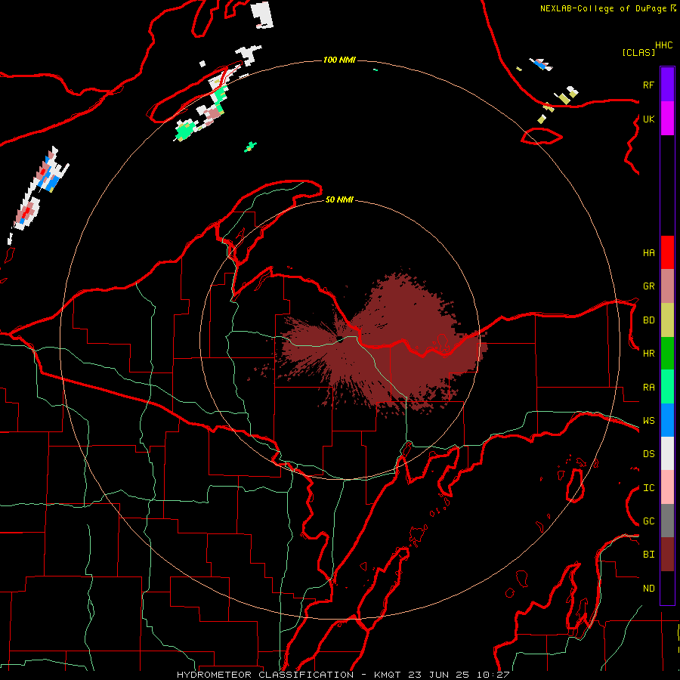Click the HHC product label
This screenshot has height=680, width=680.
click(663, 45)
